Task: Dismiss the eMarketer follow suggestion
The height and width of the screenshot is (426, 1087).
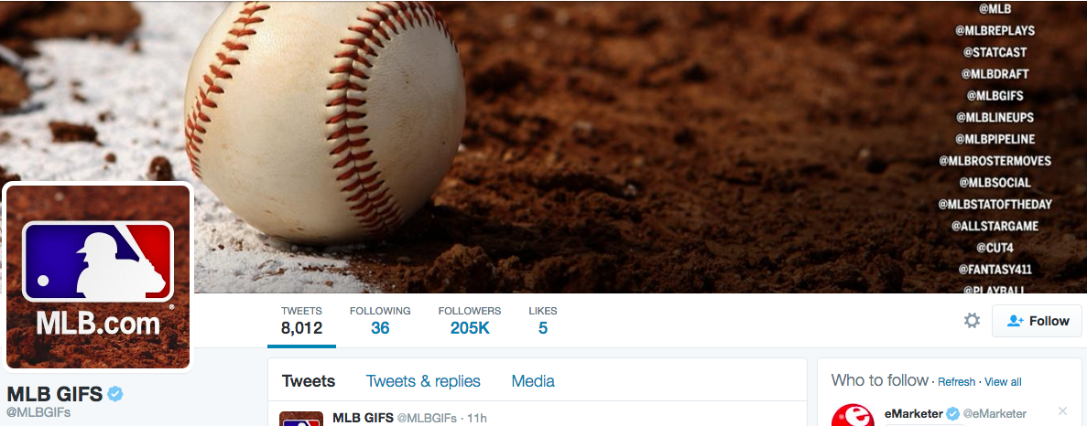Action: (1063, 410)
